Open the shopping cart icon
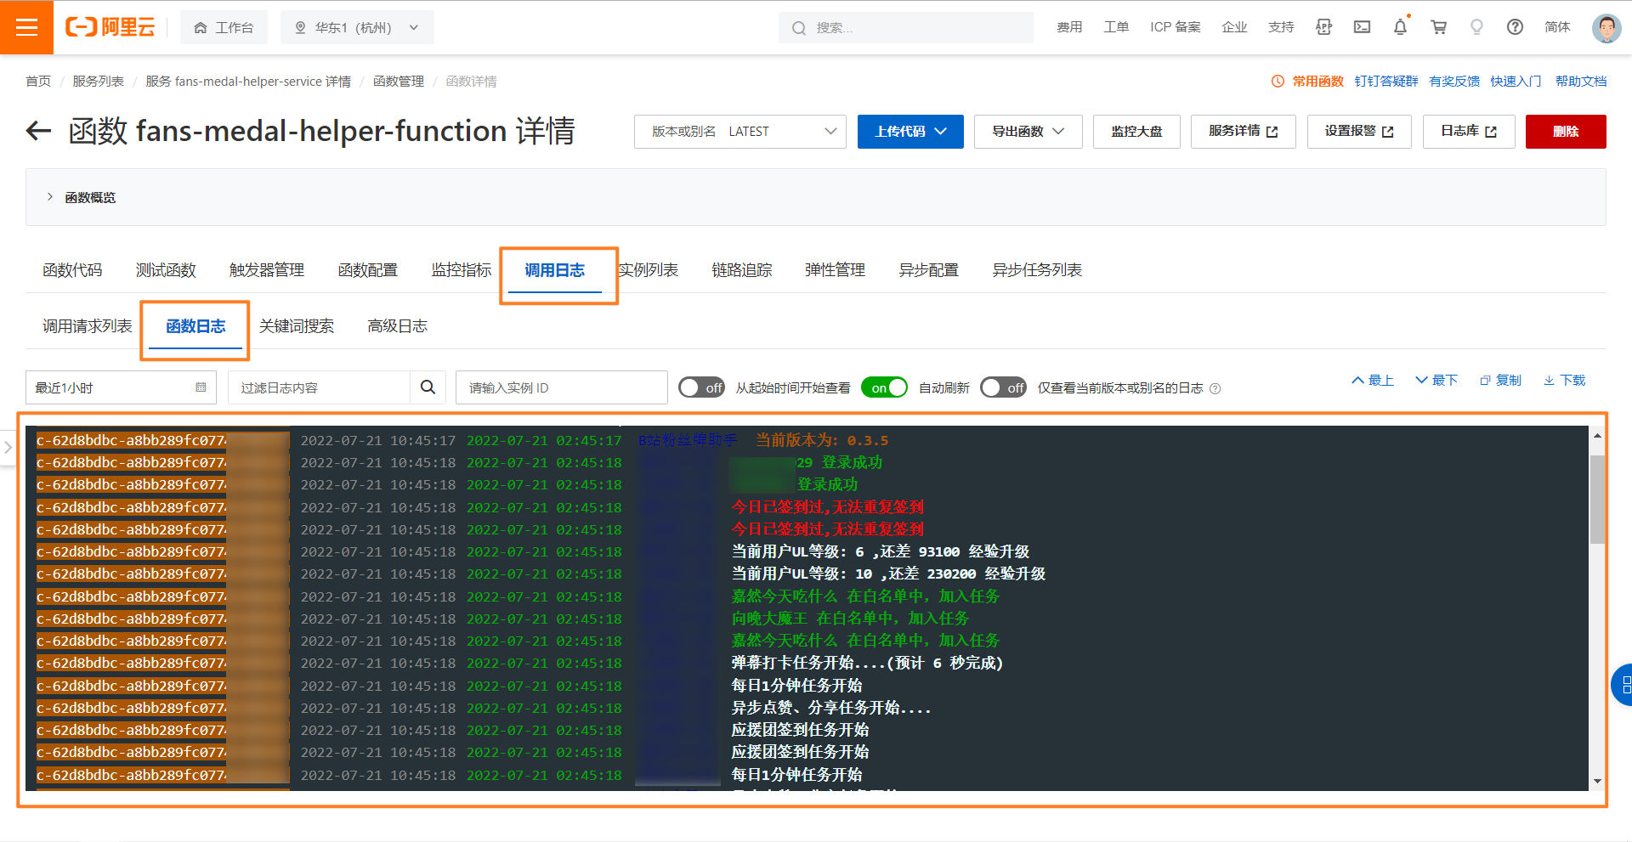This screenshot has width=1632, height=842. (1438, 27)
